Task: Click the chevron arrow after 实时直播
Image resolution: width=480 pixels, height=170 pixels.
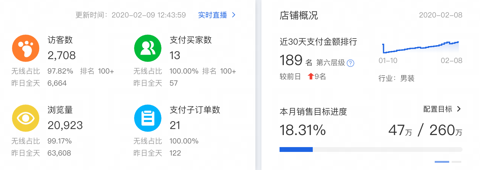Action: [x=234, y=15]
